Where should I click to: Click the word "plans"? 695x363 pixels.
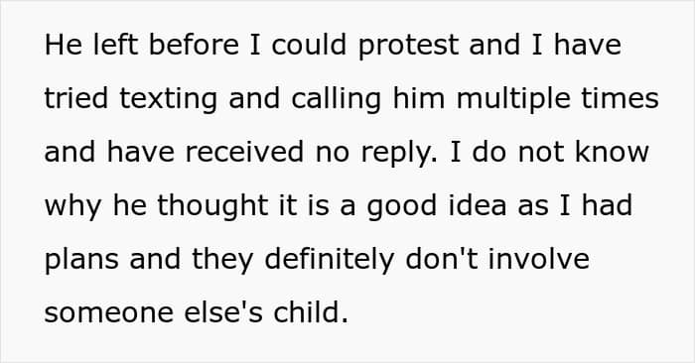coord(81,261)
